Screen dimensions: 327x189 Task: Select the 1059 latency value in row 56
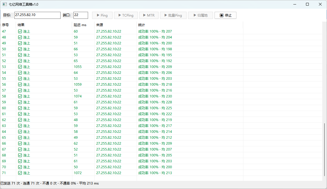pyautogui.click(x=78, y=85)
